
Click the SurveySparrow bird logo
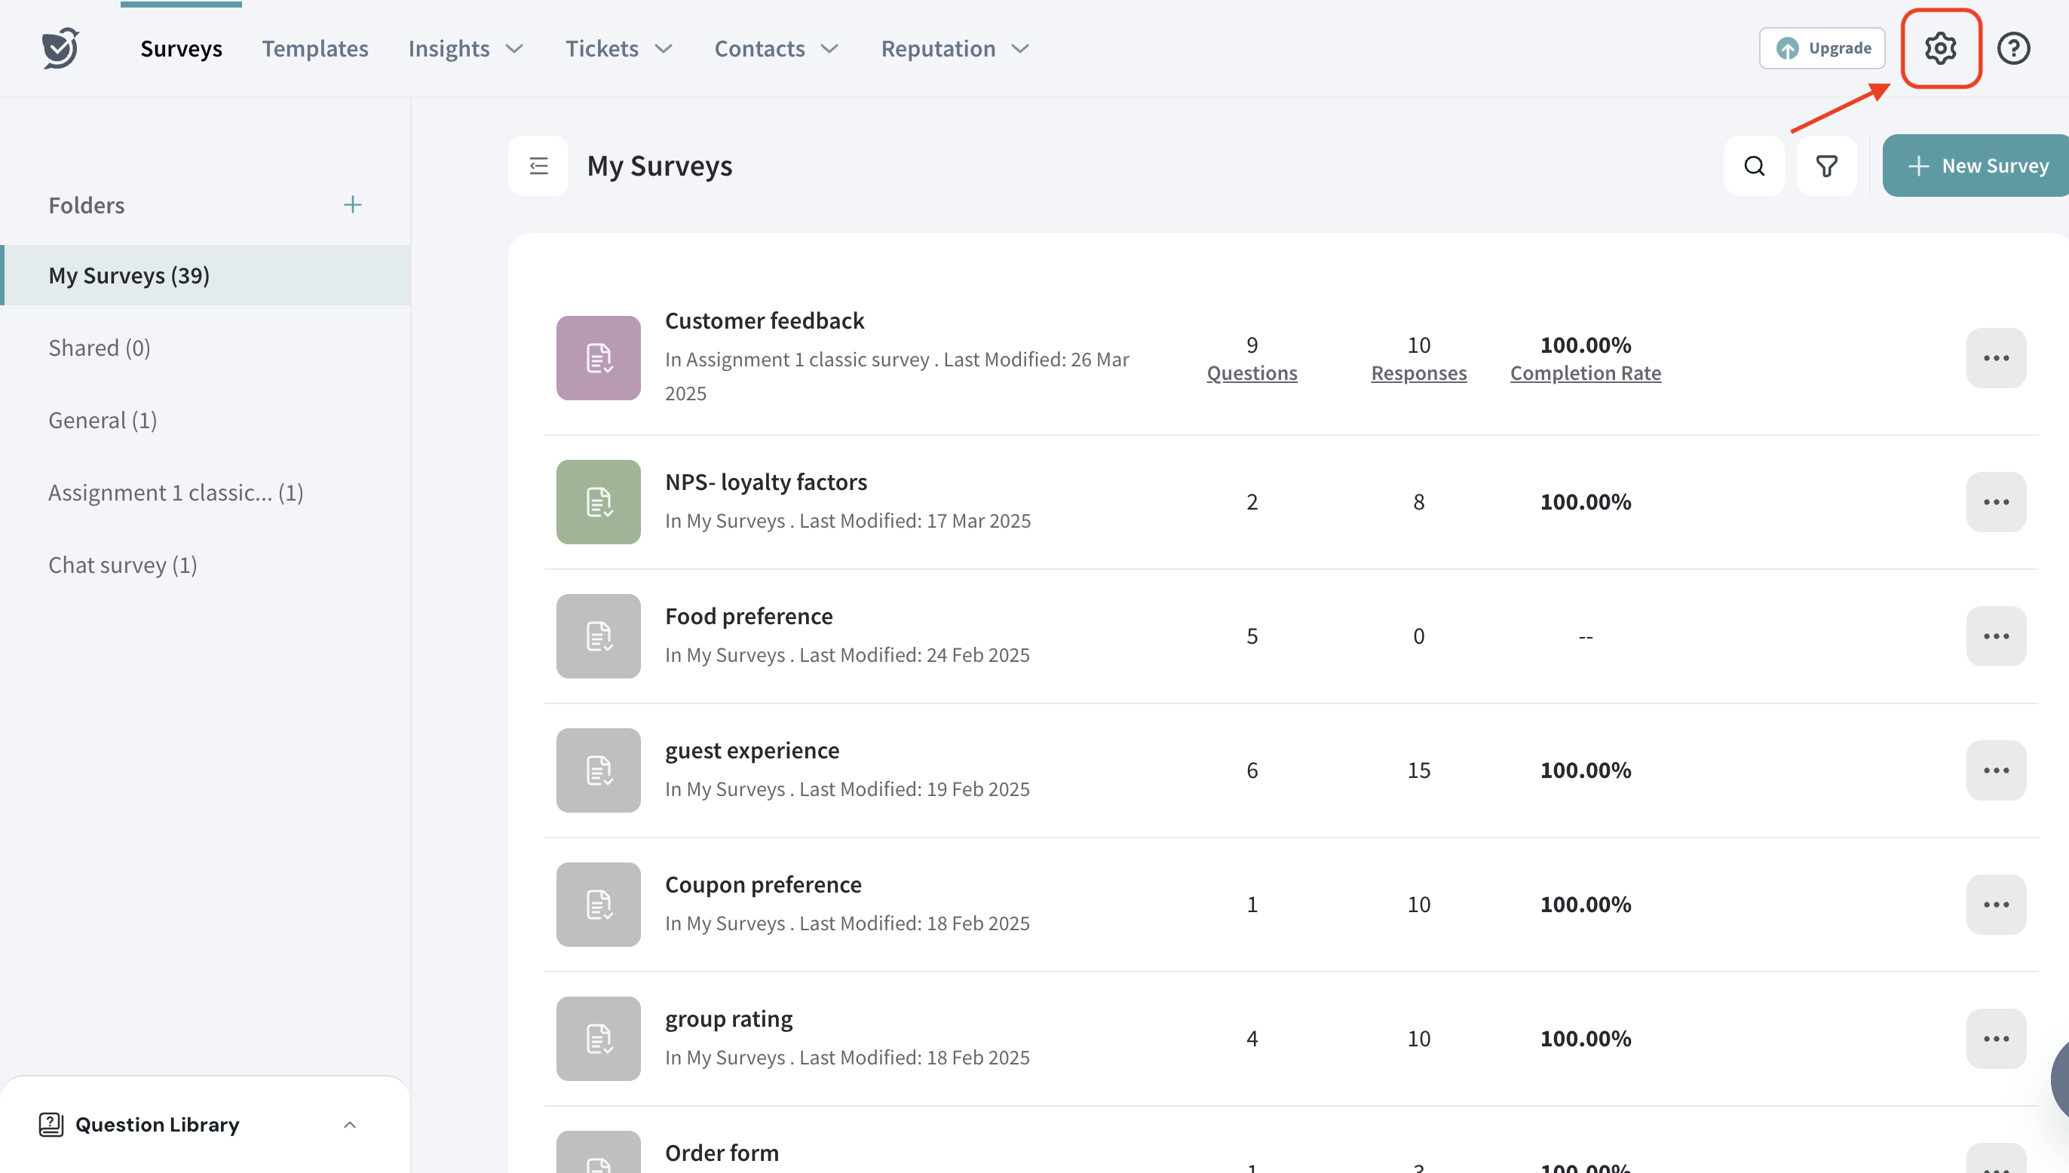[60, 48]
